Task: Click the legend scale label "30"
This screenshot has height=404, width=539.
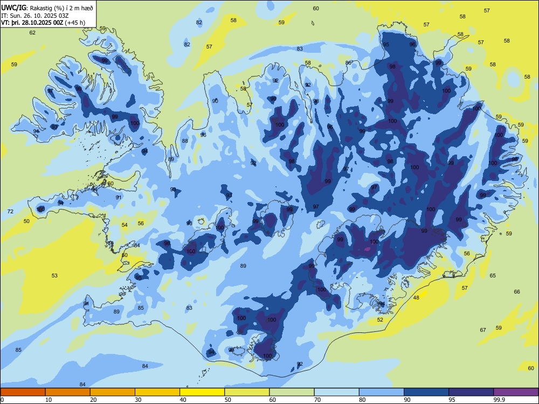Action: [138, 400]
